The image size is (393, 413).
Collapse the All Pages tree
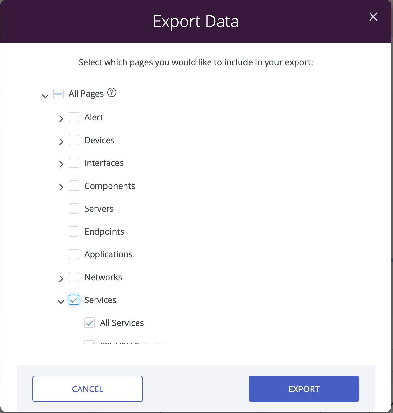(45, 96)
